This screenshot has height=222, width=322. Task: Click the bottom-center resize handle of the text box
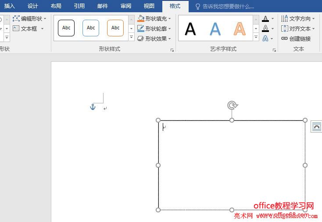pos(232,210)
